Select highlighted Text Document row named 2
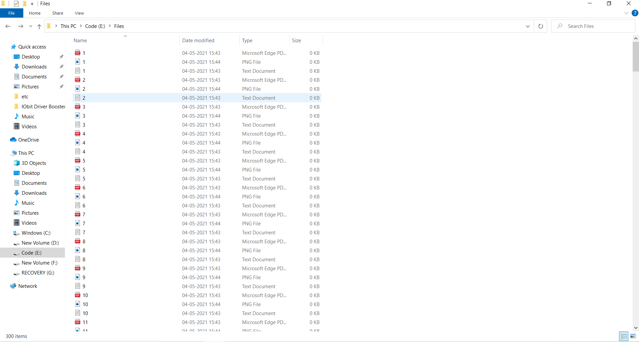The width and height of the screenshot is (639, 342). (197, 98)
